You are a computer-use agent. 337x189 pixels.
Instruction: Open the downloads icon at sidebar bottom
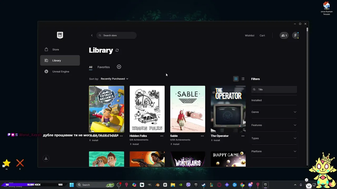click(46, 158)
